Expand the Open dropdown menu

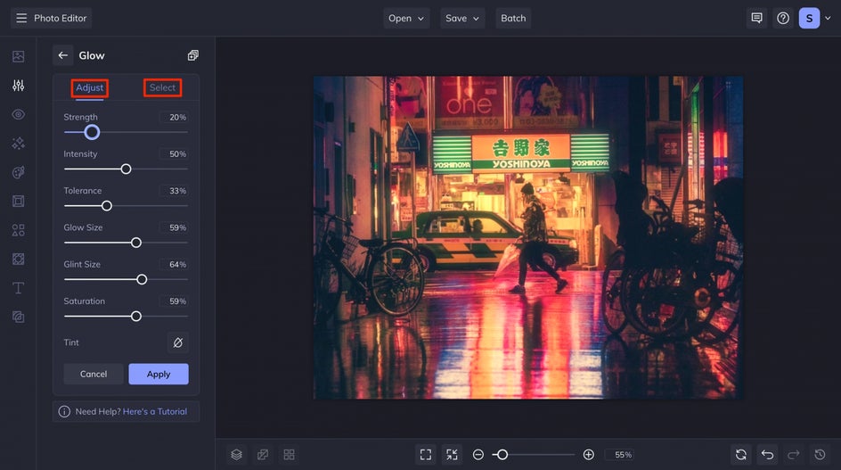(x=406, y=18)
